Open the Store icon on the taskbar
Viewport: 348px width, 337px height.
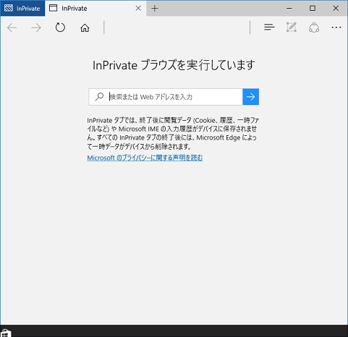point(6,333)
